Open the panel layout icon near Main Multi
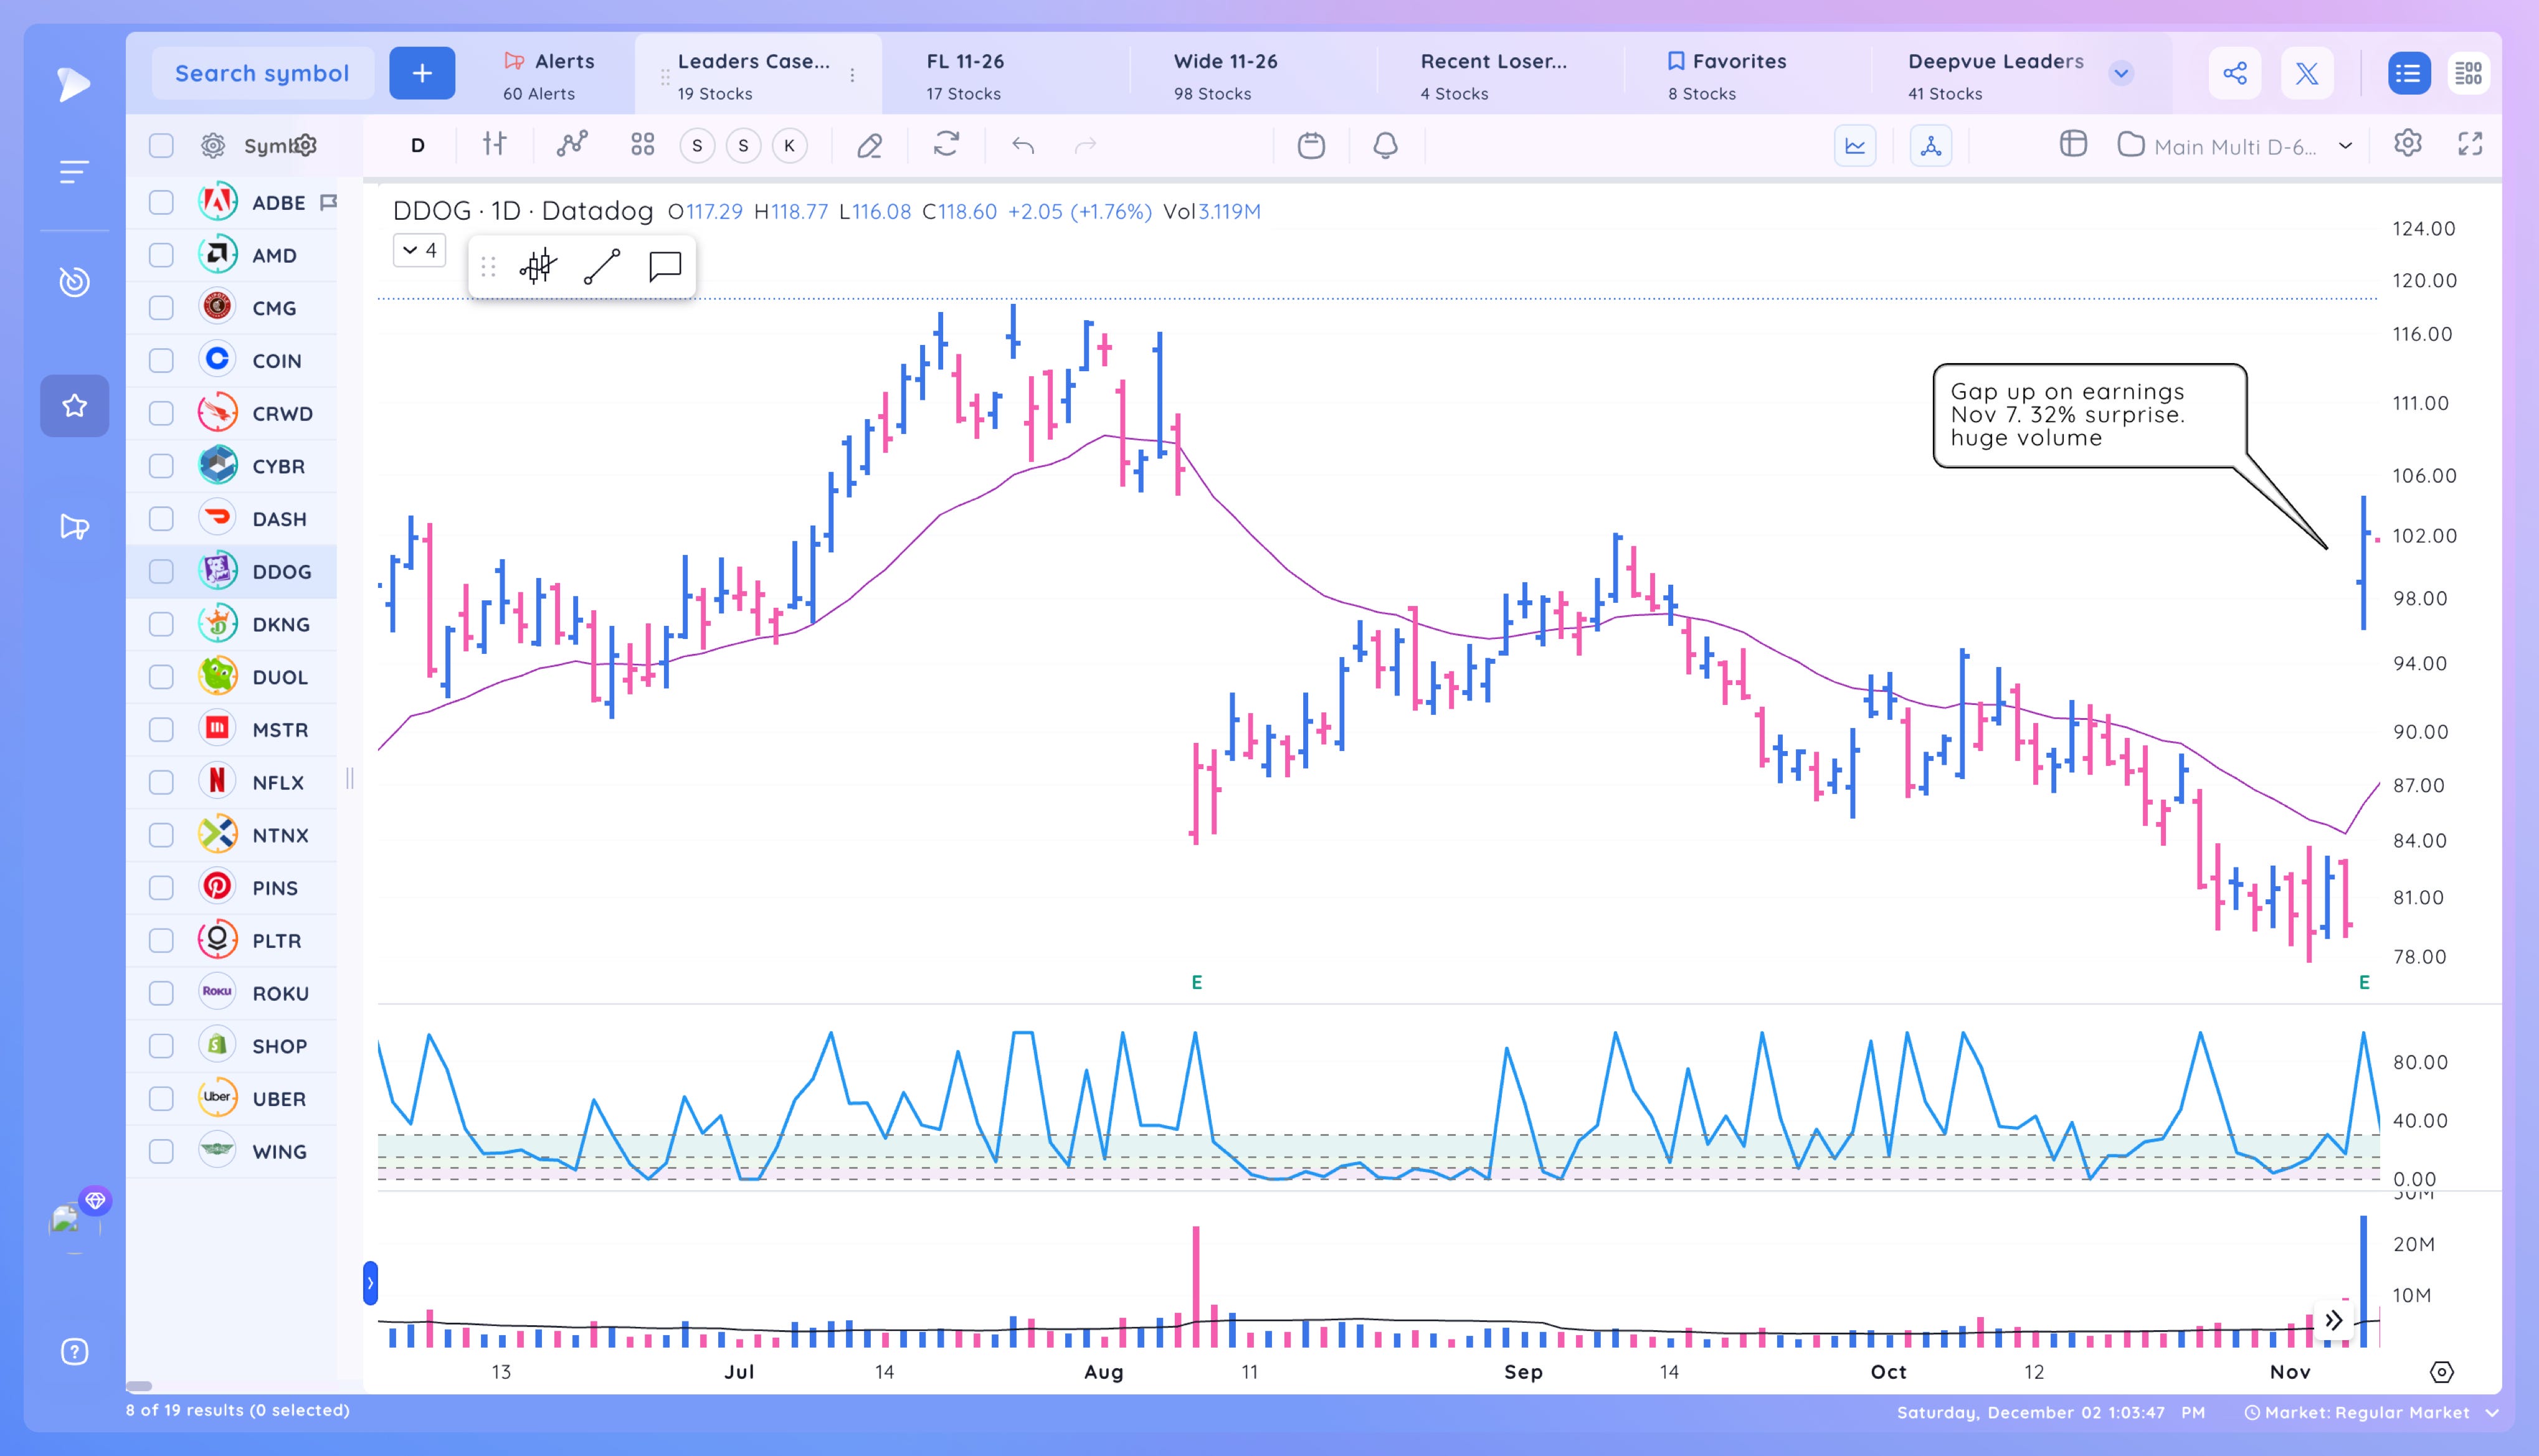 [2073, 145]
